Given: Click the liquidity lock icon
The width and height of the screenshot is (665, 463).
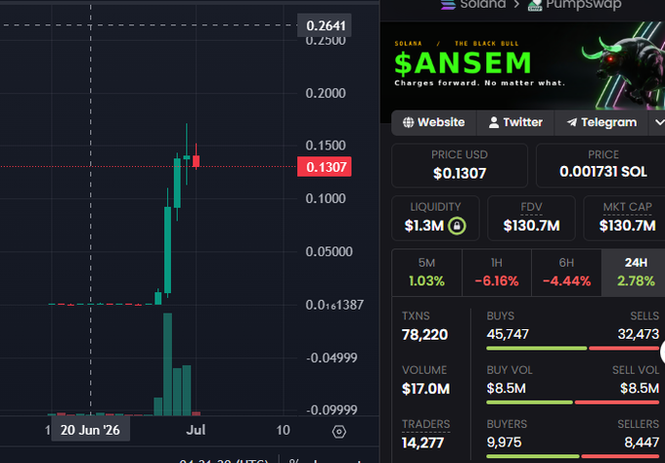Looking at the screenshot, I should (457, 226).
